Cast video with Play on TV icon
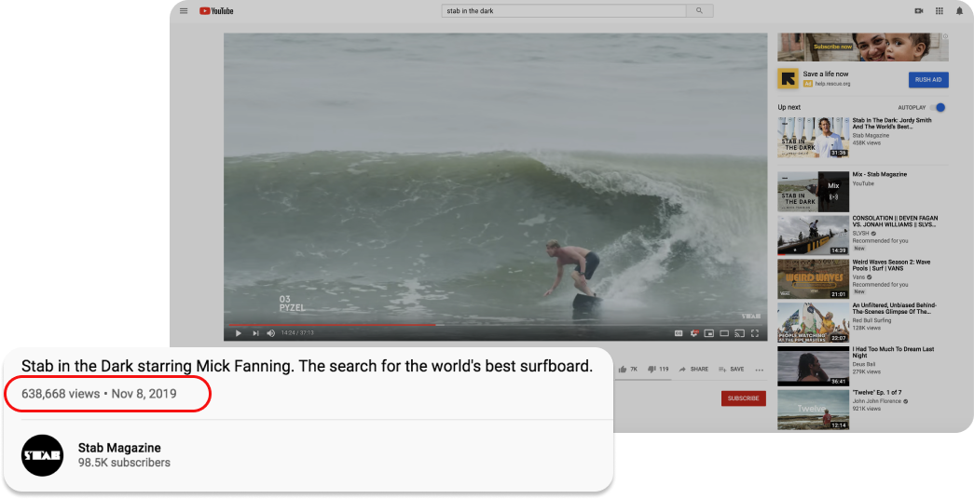 (x=739, y=333)
